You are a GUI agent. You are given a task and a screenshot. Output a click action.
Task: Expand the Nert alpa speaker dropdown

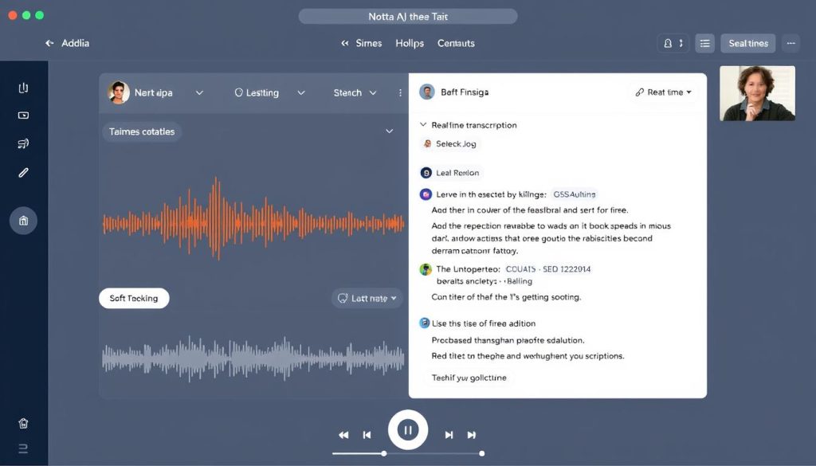coord(199,93)
